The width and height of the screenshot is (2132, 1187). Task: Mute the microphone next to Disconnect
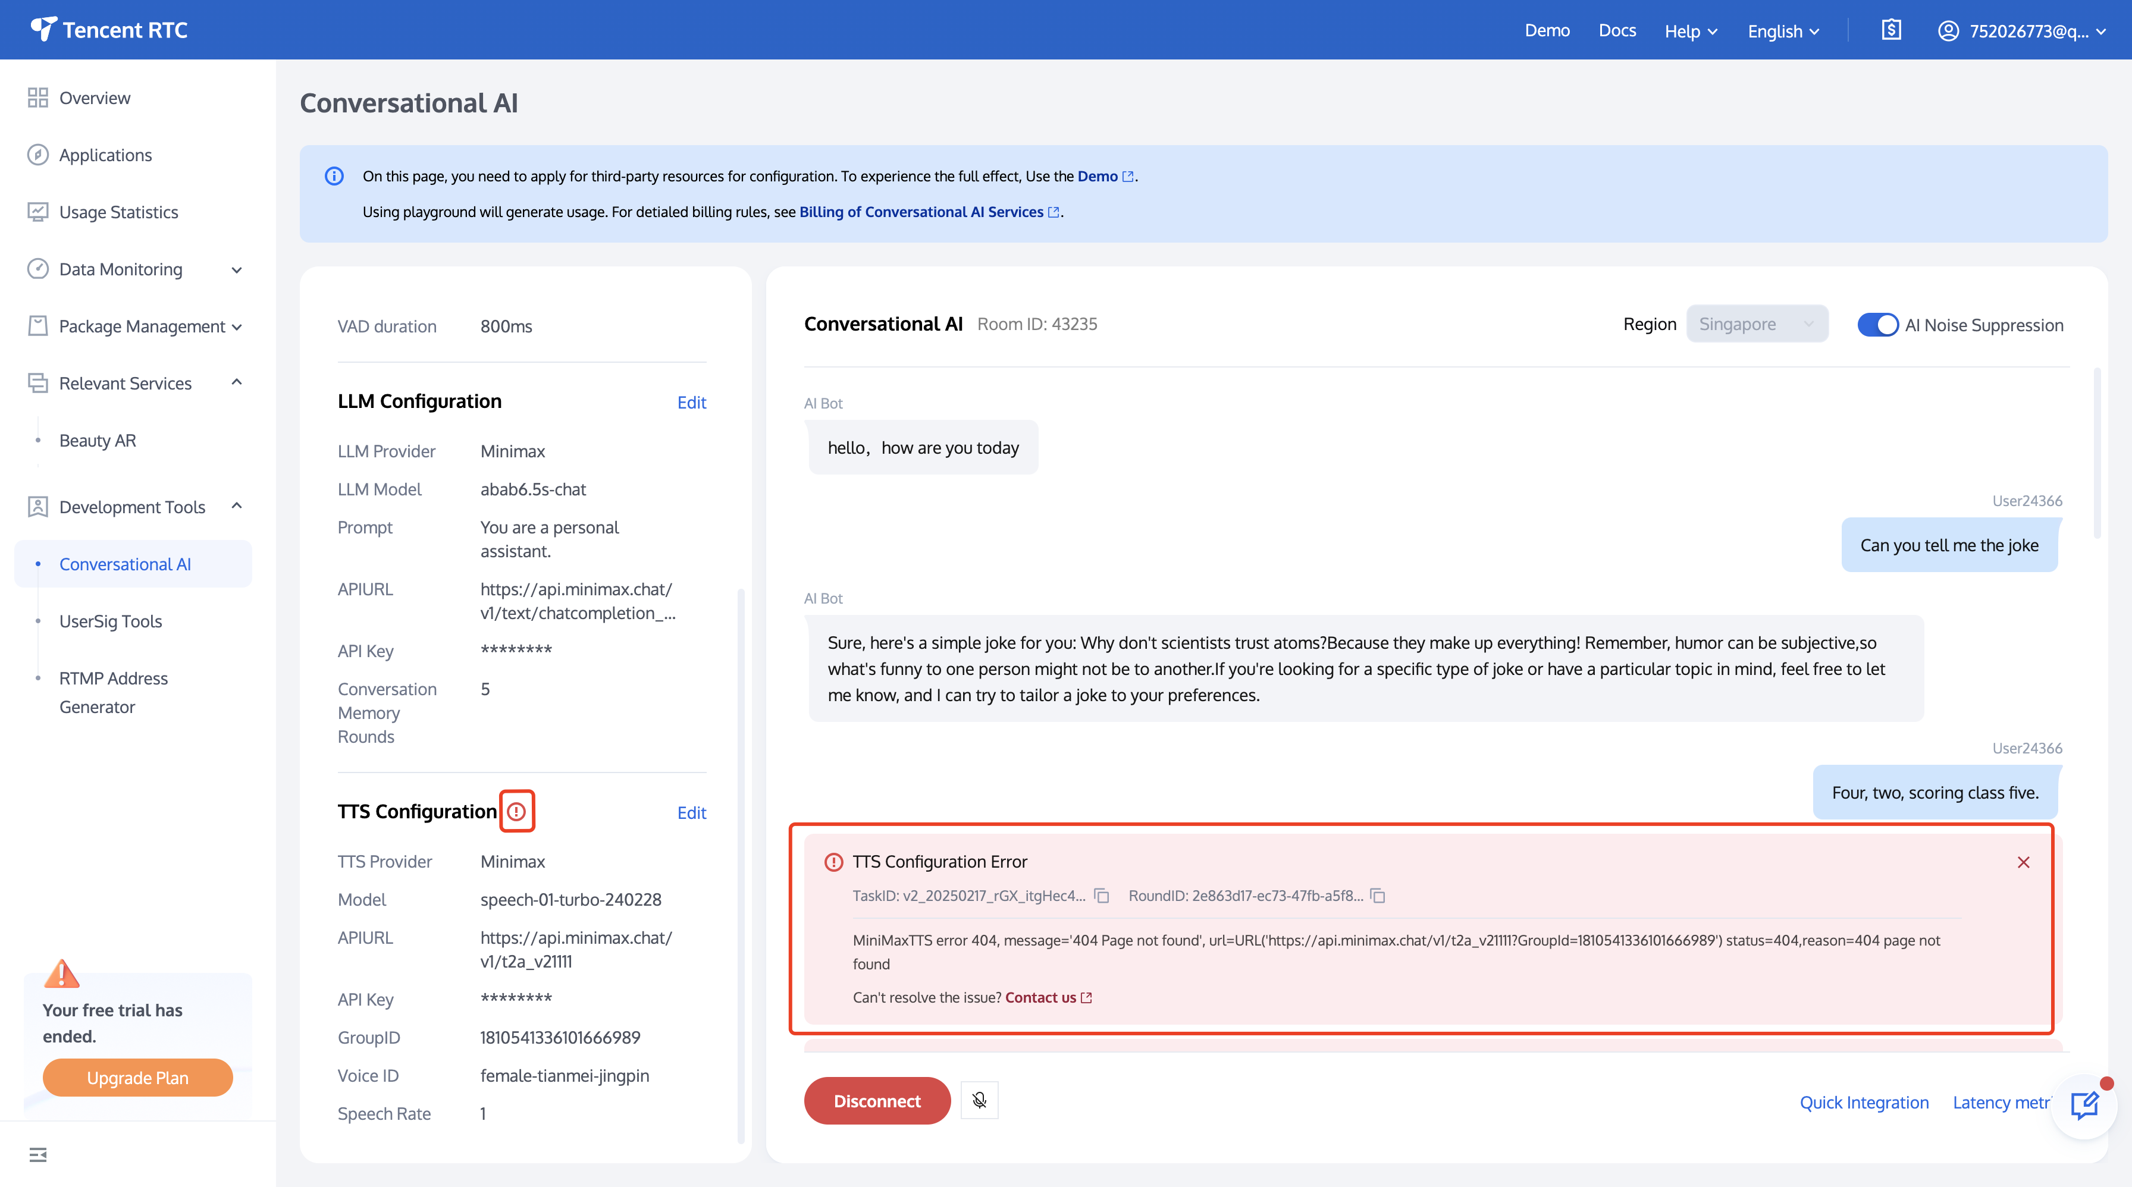point(979,1100)
